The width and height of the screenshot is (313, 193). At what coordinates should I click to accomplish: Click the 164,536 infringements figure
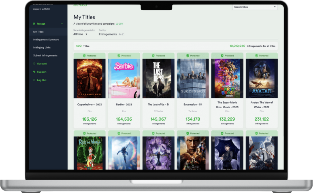(x=124, y=119)
